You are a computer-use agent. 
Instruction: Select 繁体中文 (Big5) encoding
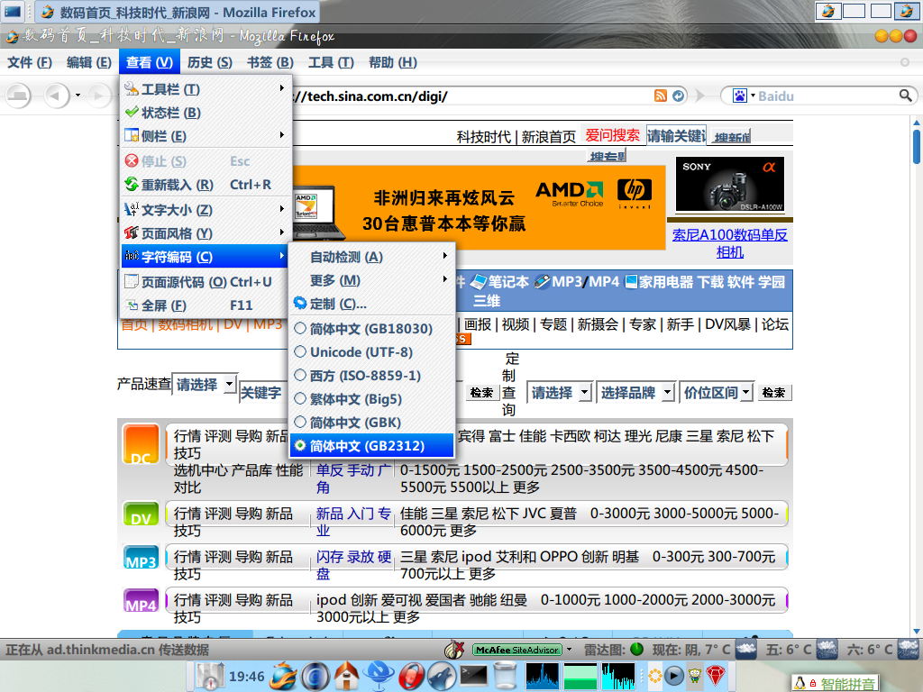(372, 399)
